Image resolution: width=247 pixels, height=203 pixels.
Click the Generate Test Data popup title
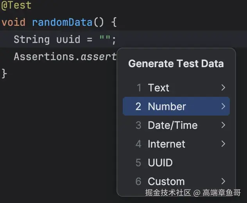coord(176,64)
